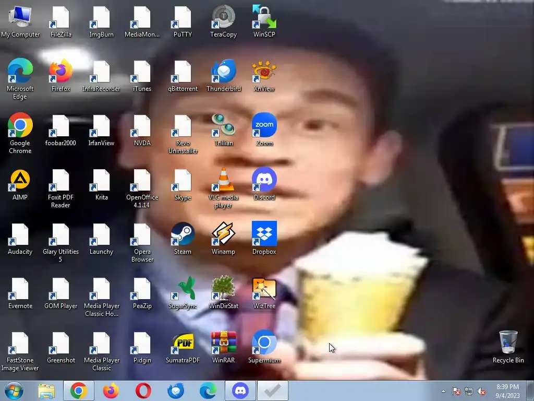Open PuTTY shortcut on desktop

[183, 21]
